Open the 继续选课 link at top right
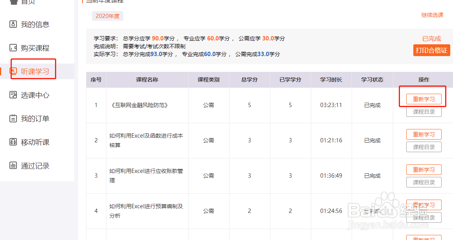Image resolution: width=453 pixels, height=240 pixels. [x=432, y=15]
